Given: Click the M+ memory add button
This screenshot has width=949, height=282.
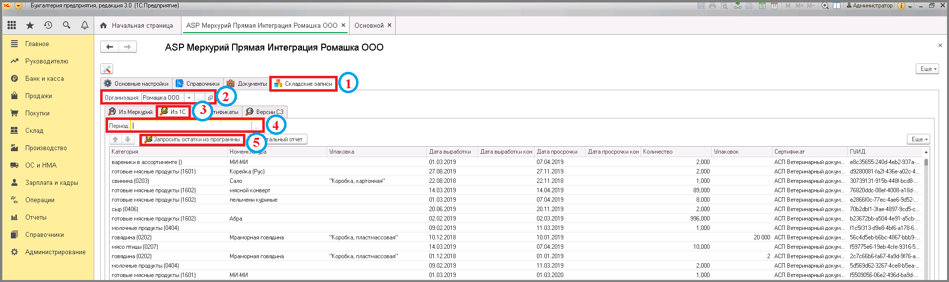Looking at the screenshot, I should point(799,5).
